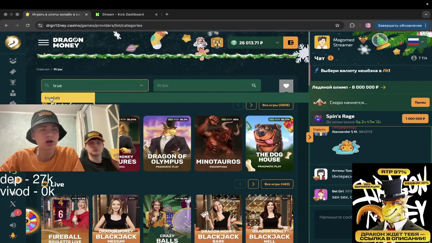This screenshot has width=432, height=243.
Task: Show next slot games with right arrow
Action: click(x=251, y=105)
